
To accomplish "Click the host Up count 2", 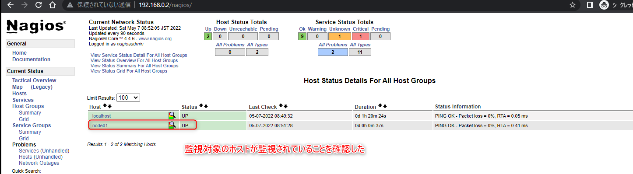I will (x=208, y=36).
